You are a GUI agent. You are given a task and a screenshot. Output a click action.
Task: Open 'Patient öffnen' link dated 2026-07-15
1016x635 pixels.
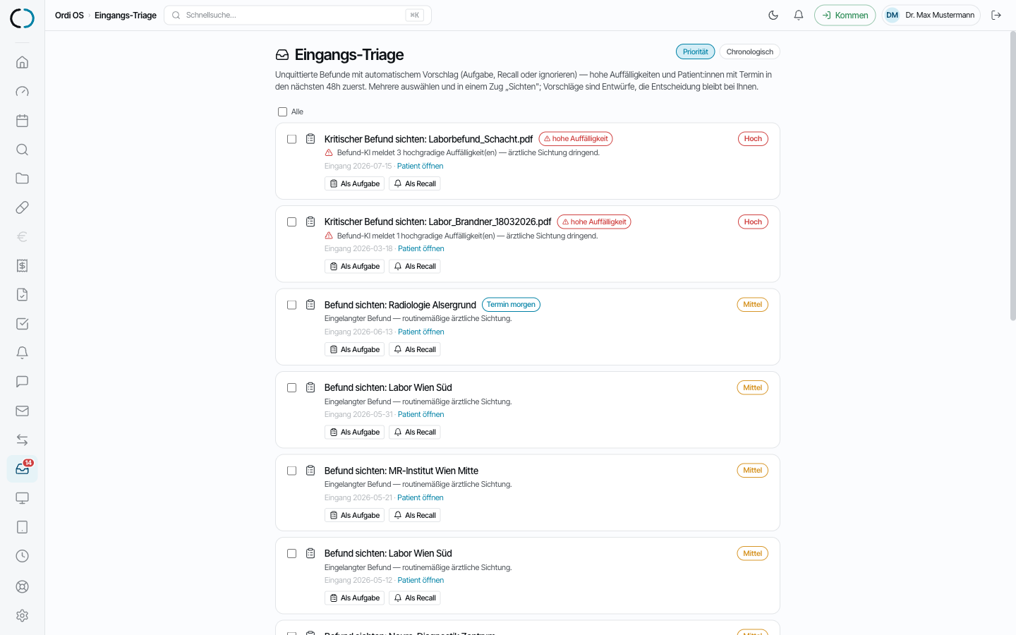point(420,166)
